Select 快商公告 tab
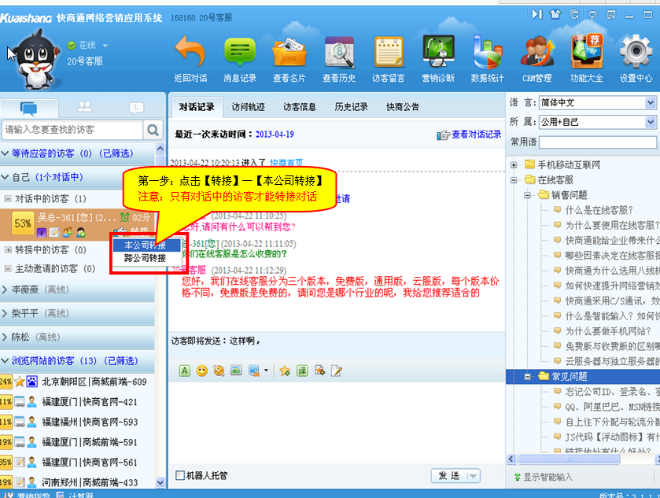Viewport: 660px width, 498px height. 403,107
